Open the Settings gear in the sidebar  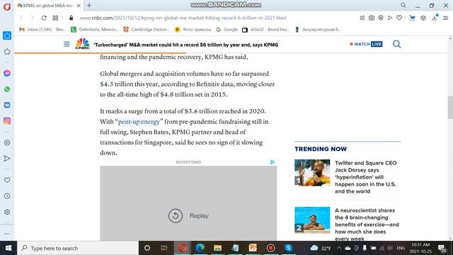7,212
